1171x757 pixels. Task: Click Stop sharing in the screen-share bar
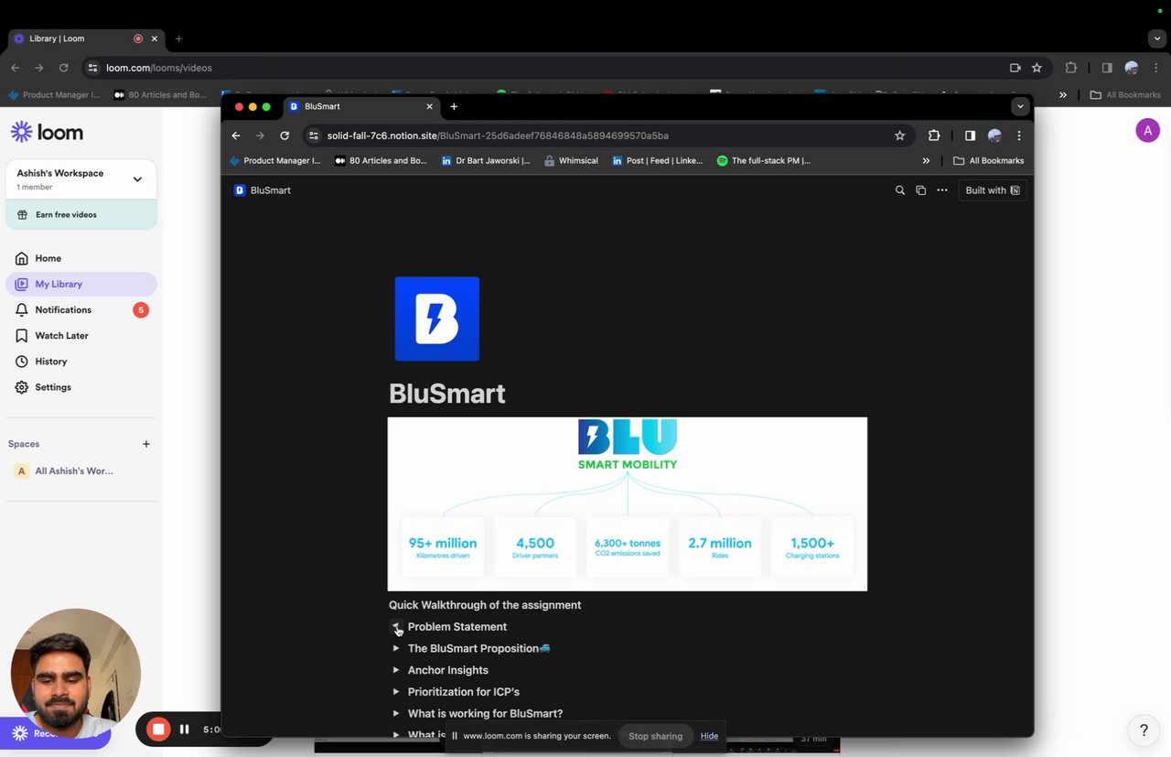coord(655,736)
